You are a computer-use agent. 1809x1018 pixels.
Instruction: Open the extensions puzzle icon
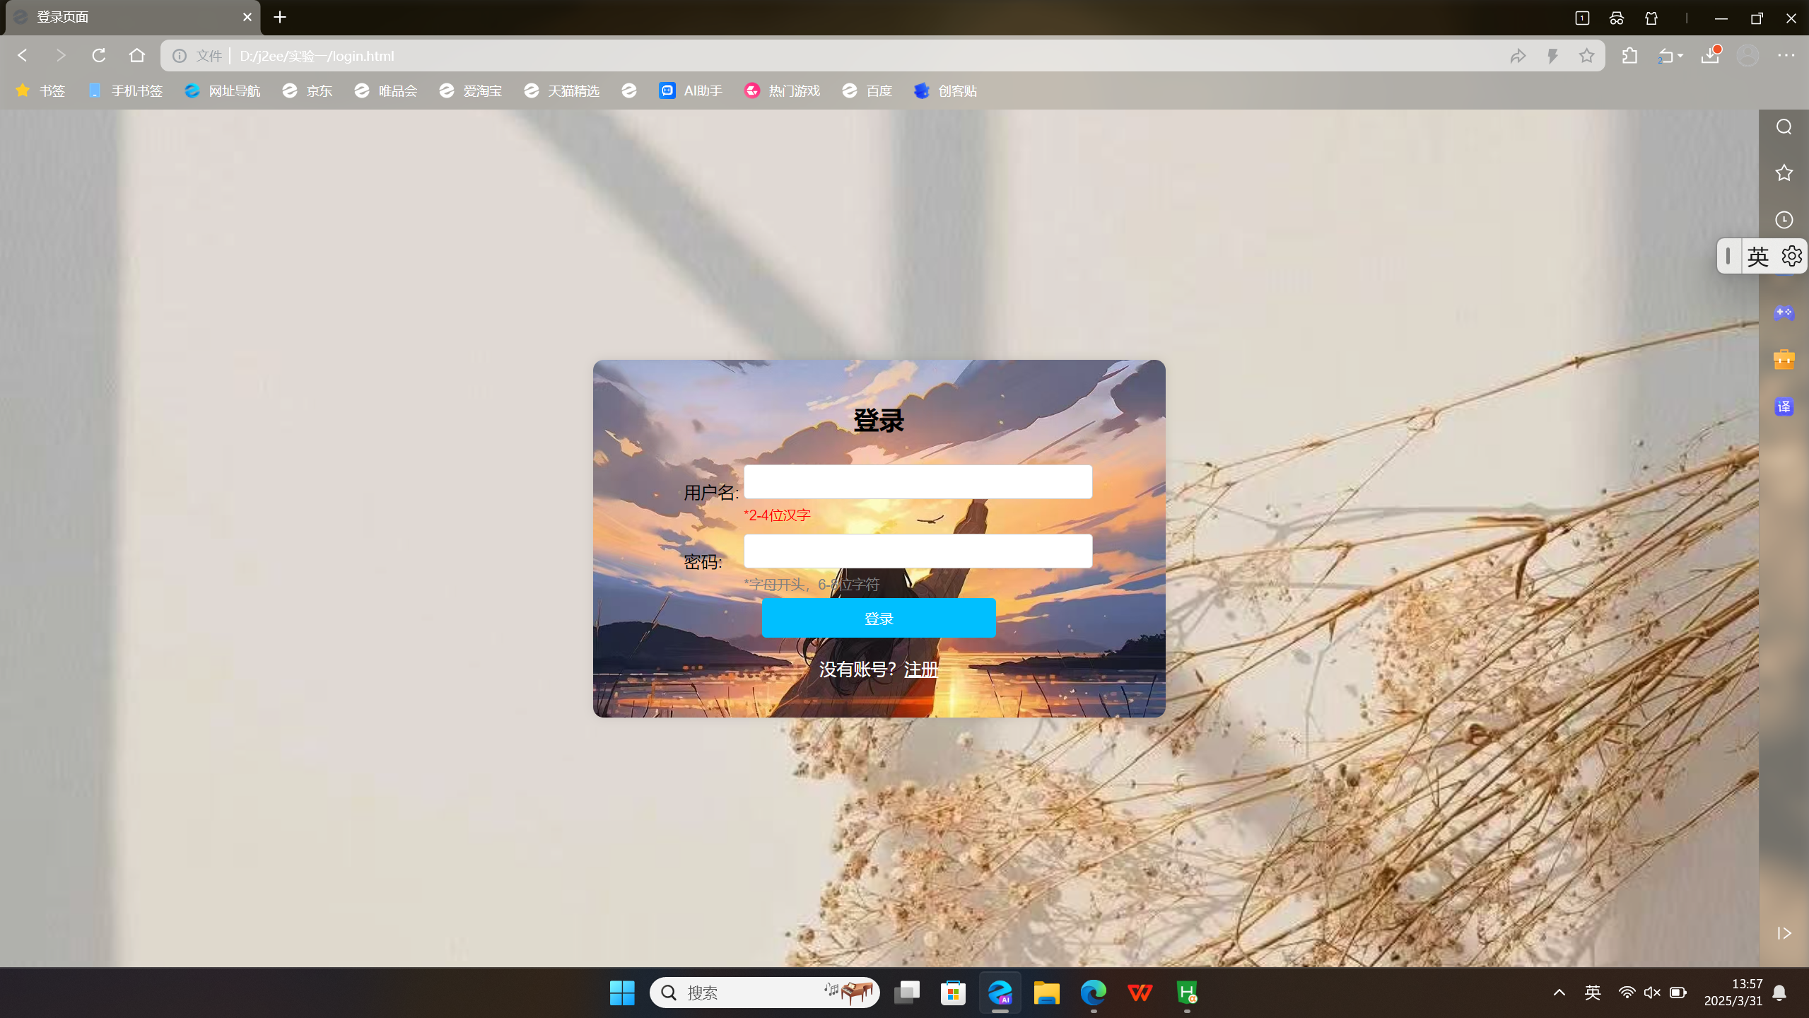pos(1629,56)
